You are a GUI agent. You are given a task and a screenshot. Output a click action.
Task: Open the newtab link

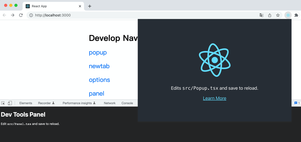pos(99,66)
